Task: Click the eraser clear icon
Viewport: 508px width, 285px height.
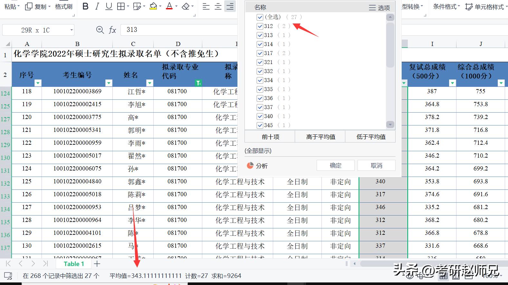Action: tap(186, 6)
